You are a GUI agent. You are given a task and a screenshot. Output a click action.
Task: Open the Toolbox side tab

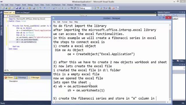[1, 31]
